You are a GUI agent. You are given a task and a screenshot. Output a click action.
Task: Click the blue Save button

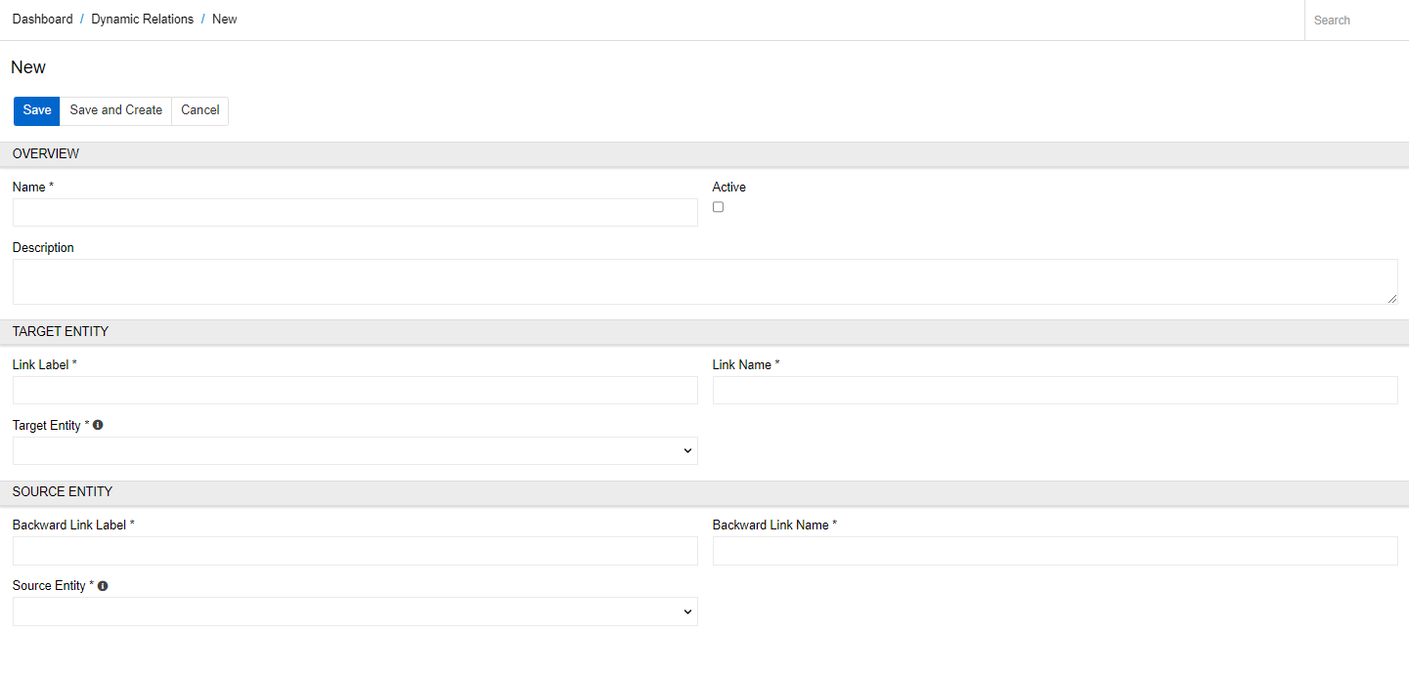tap(37, 110)
